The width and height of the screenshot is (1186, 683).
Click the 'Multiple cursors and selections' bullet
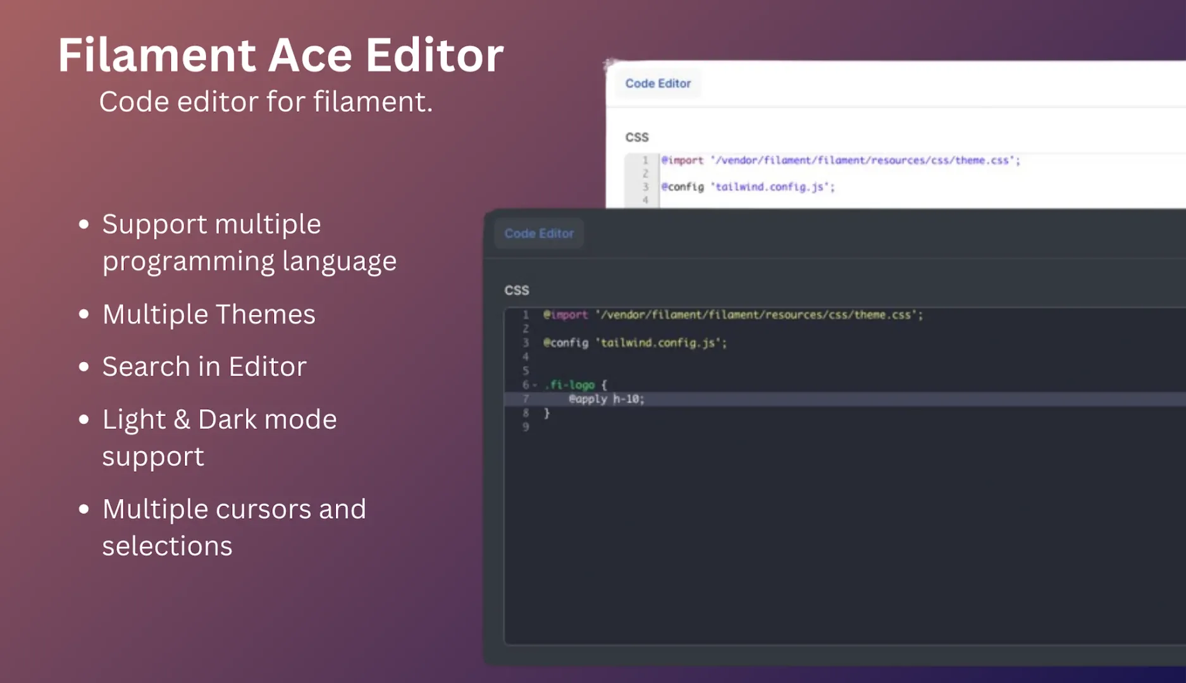pos(234,527)
